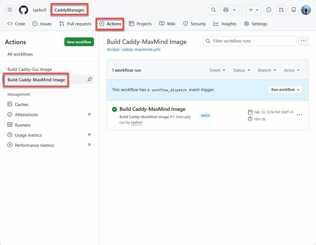Click the GitHub Octocat logo
The image size is (316, 245).
click(x=23, y=10)
